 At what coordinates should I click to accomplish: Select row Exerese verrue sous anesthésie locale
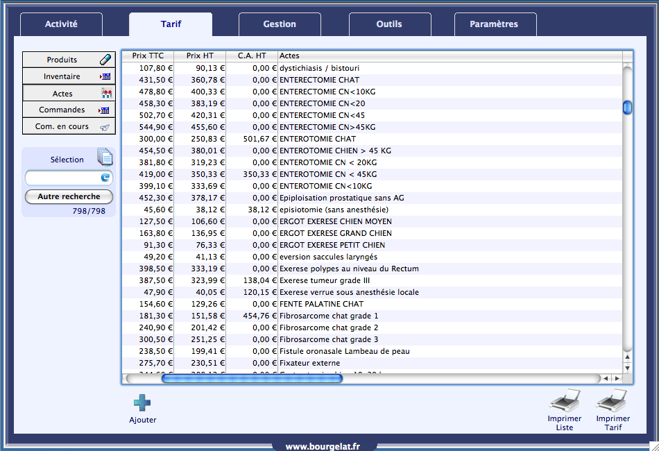(372, 291)
